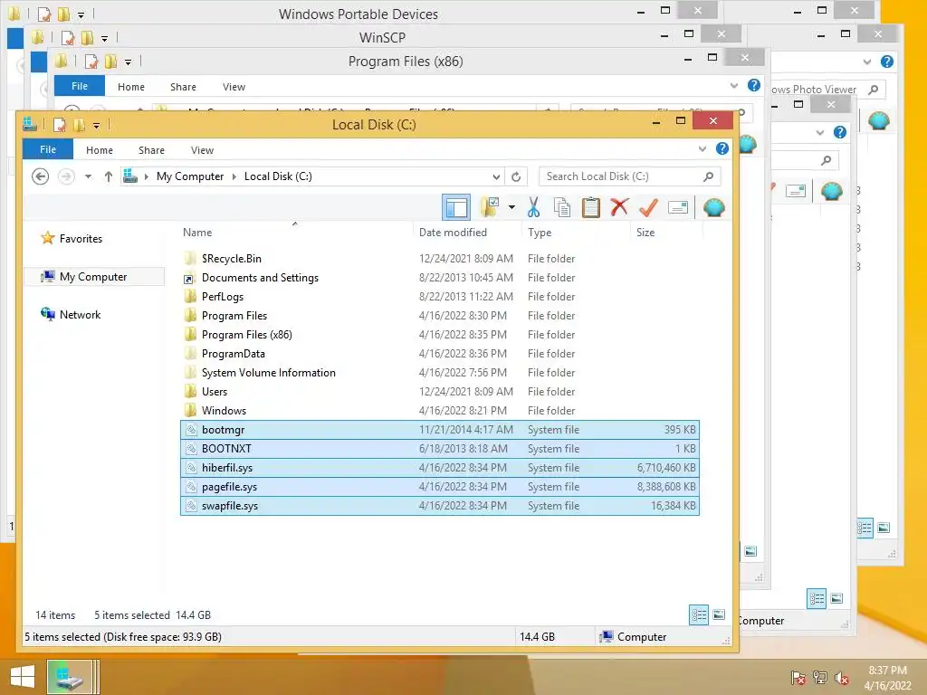Click My Computer breadcrumb in address bar

point(190,176)
